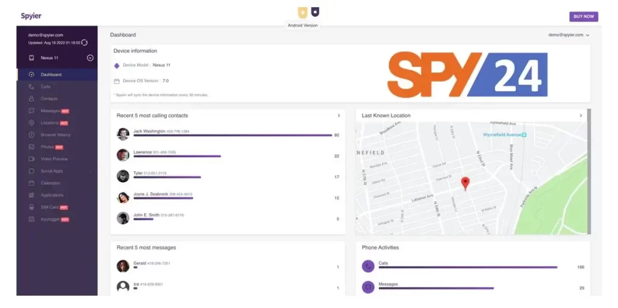Expand the Nexus 11 device dropdown
618x308 pixels.
(x=90, y=58)
